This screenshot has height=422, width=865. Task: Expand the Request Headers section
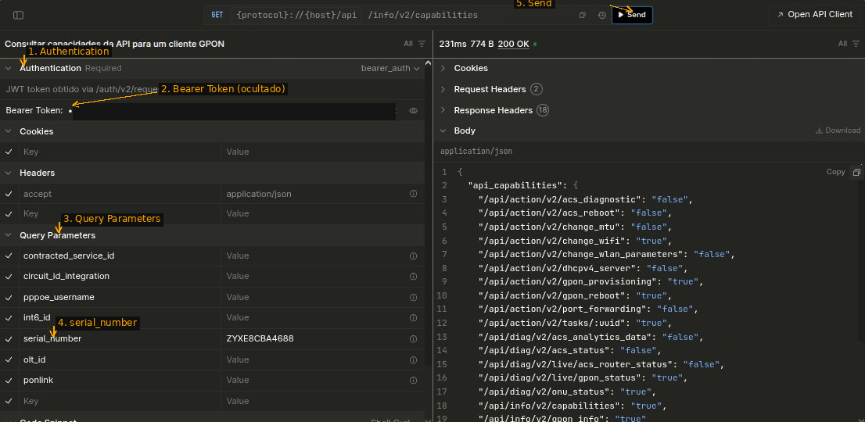(x=443, y=89)
